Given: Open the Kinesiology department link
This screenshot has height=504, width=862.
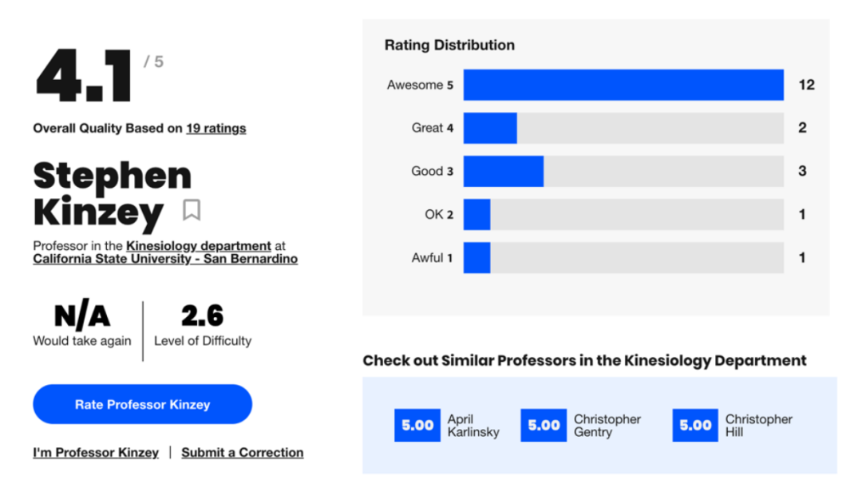Looking at the screenshot, I should tap(199, 246).
